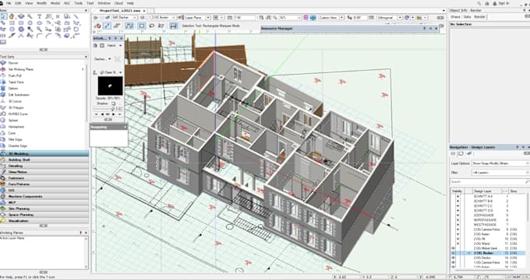Open the Layer Options dropdown

(x=500, y=163)
